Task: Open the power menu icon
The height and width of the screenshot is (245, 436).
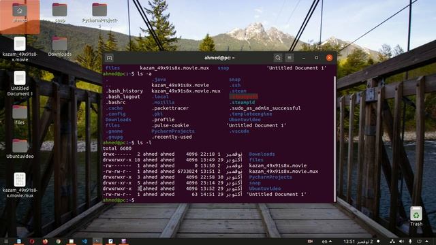Action: pyautogui.click(x=419, y=242)
